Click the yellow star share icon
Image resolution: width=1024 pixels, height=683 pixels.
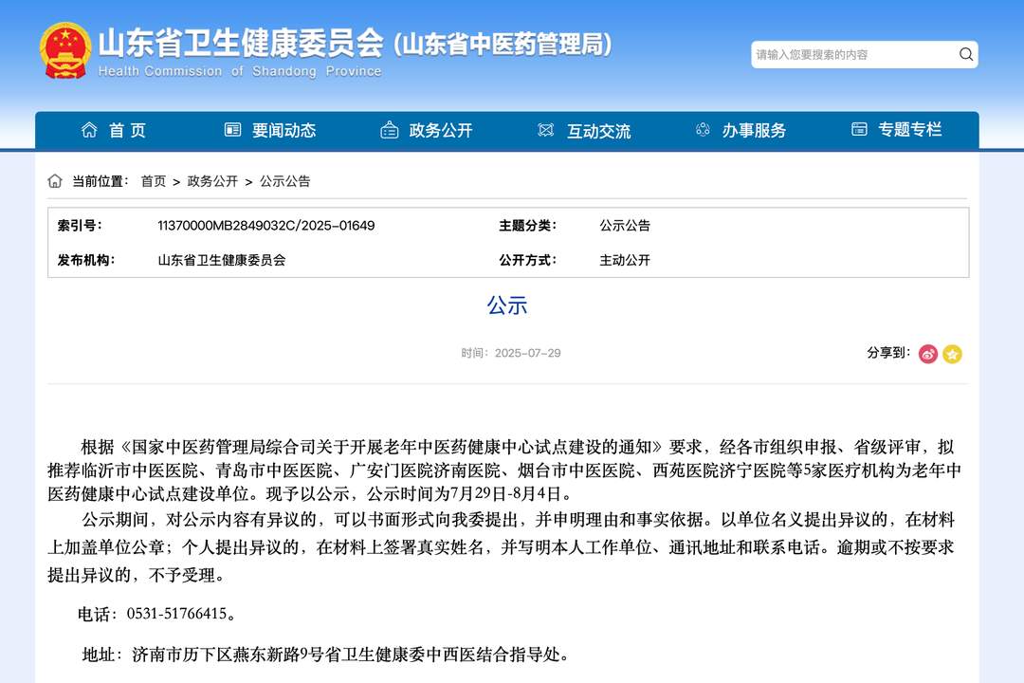[x=953, y=354]
